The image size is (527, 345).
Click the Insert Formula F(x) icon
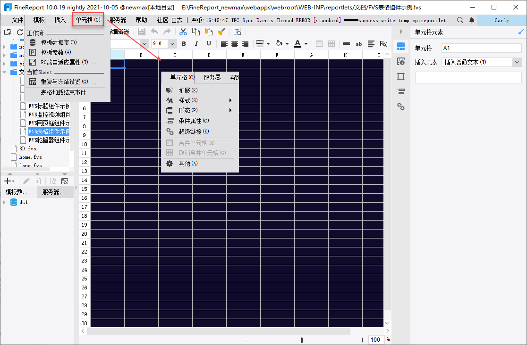383,44
